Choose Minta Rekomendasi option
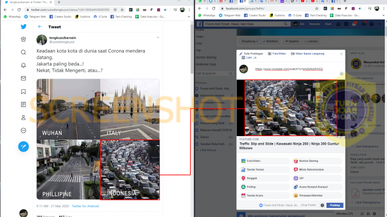This screenshot has height=217, width=387. (317, 170)
